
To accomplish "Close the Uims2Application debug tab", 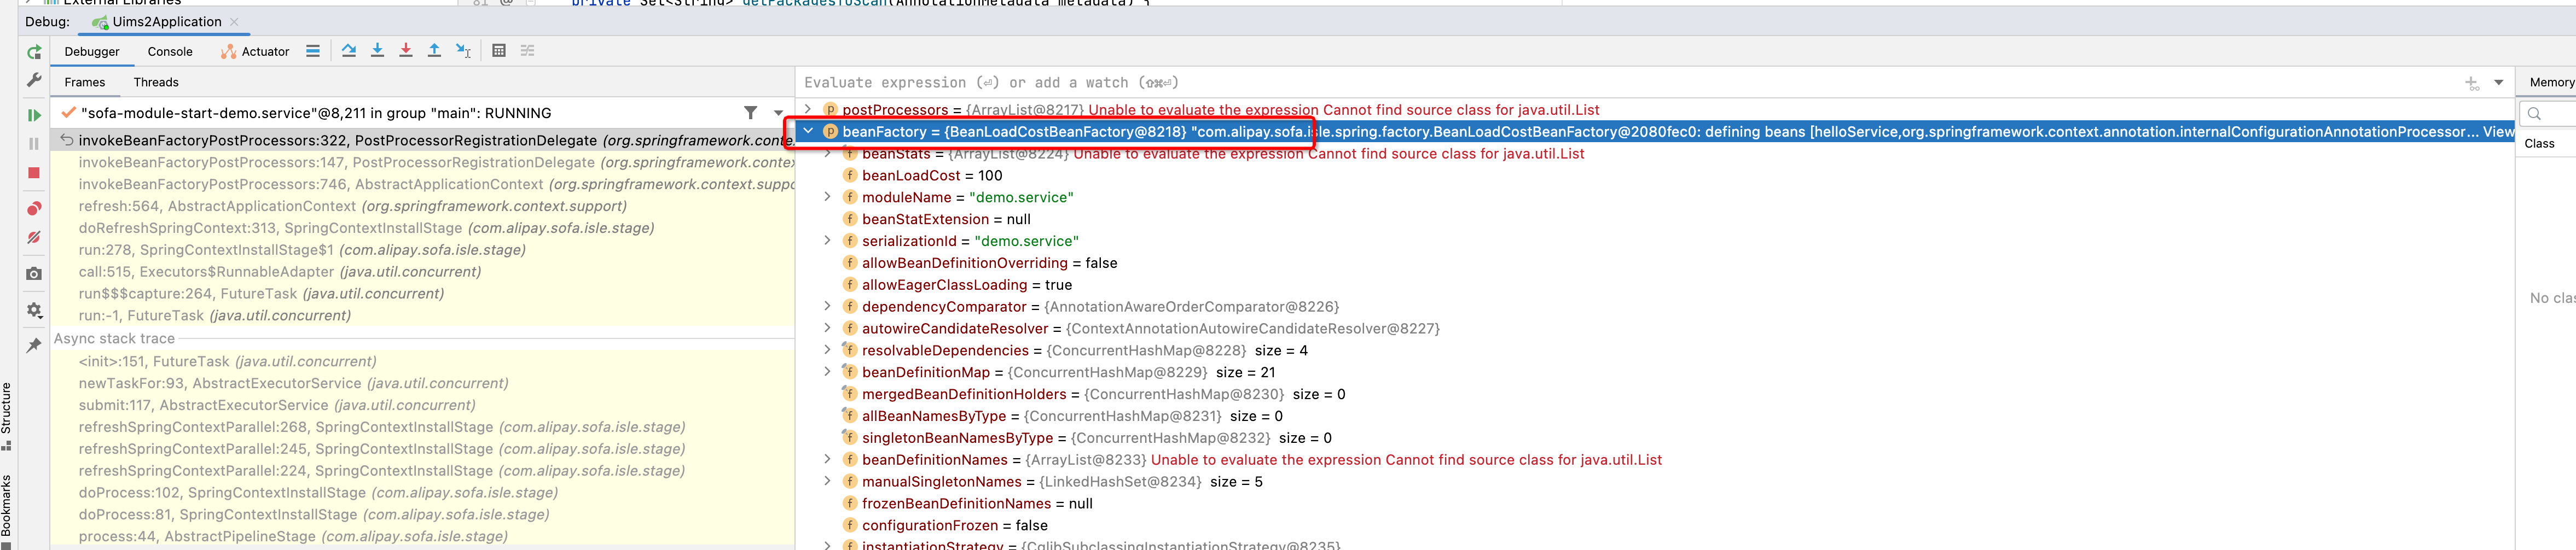I will (234, 21).
